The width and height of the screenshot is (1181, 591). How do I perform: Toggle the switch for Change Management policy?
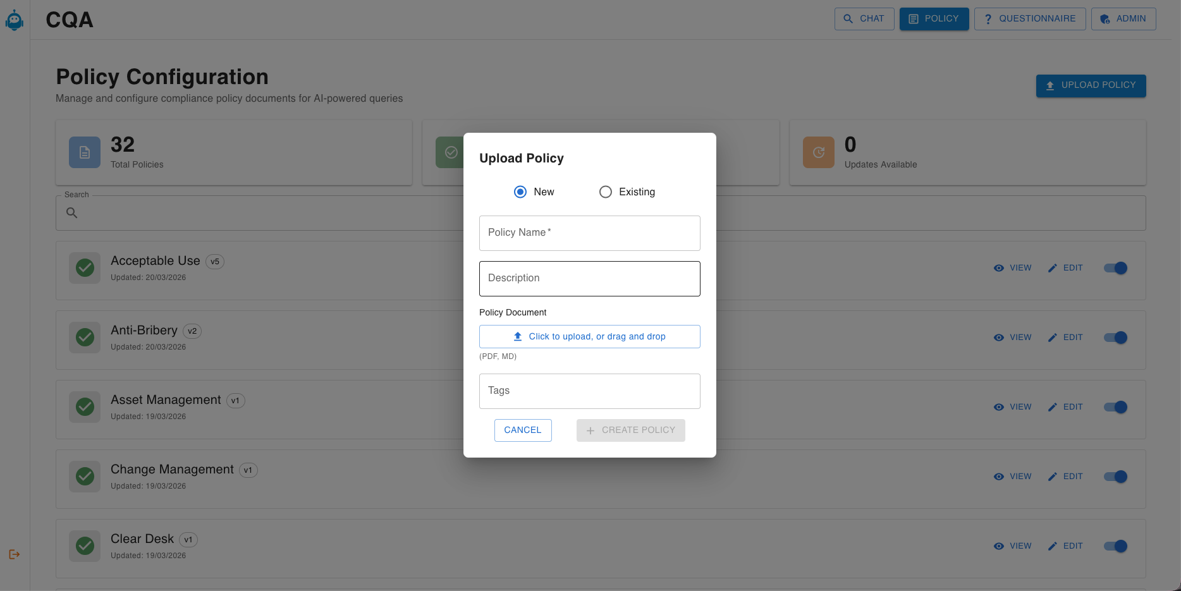tap(1115, 476)
